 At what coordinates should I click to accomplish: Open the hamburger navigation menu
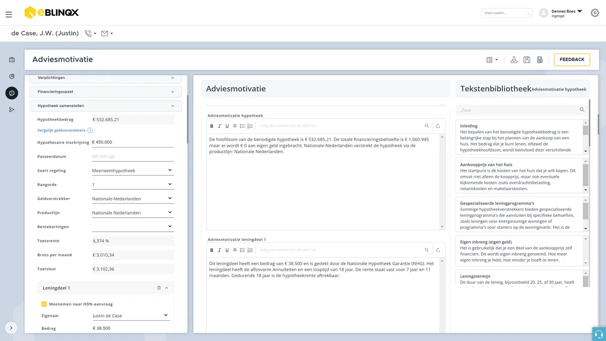pyautogui.click(x=9, y=15)
